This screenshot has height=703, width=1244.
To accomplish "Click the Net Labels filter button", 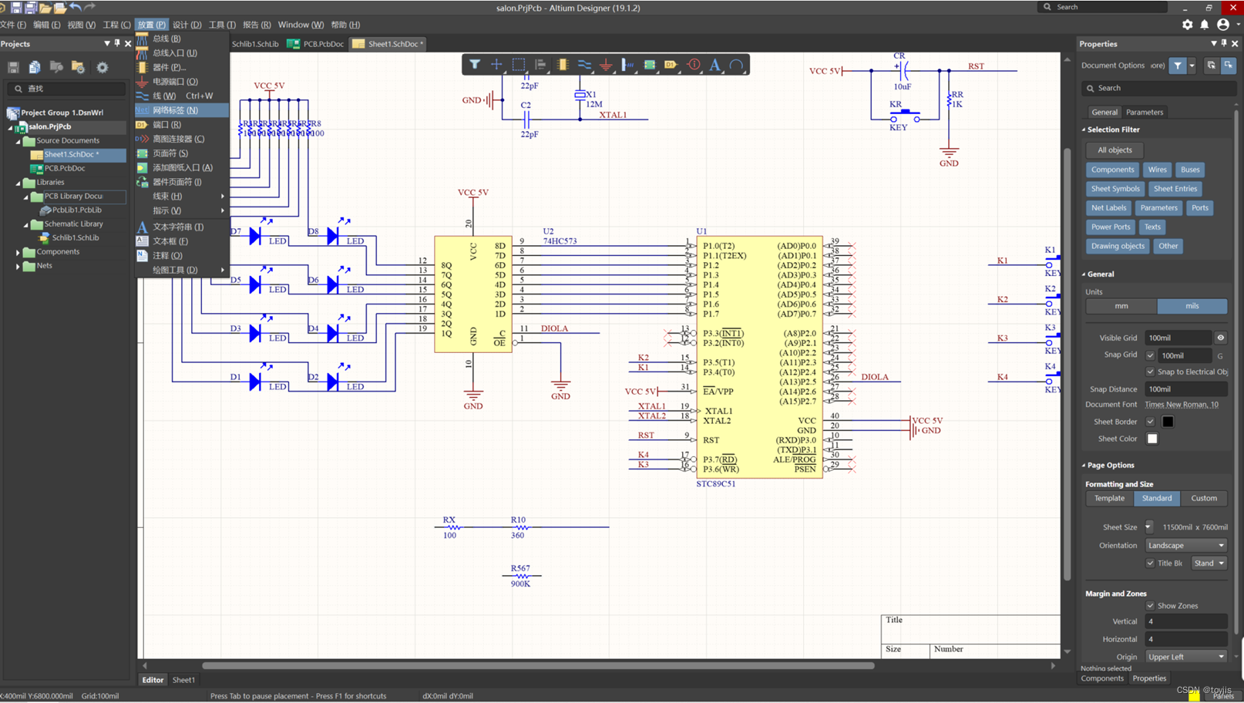I will pos(1108,207).
